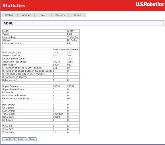Click the No Defect status value
The width and height of the screenshot is (165, 145).
click(73, 40)
